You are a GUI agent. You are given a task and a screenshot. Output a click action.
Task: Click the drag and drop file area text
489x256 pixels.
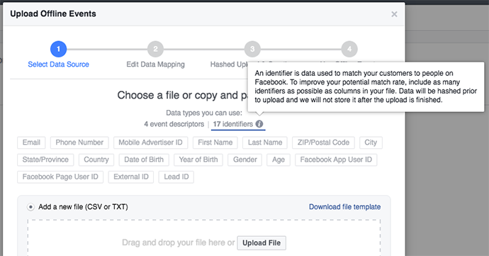[x=178, y=243]
